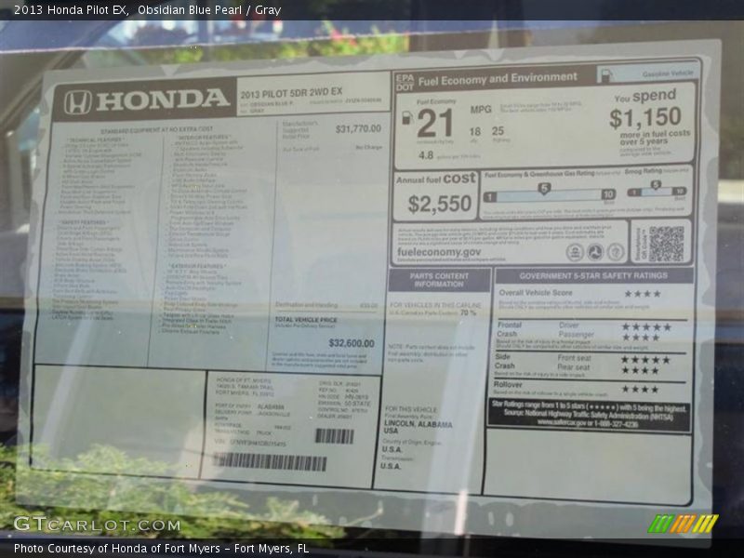Toggle a star on the Overall Vehicle Score rating
This screenshot has height=558, width=744.
(642, 292)
